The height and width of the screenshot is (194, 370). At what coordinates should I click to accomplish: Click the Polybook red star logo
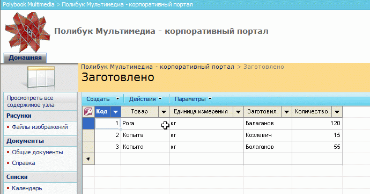(x=27, y=32)
